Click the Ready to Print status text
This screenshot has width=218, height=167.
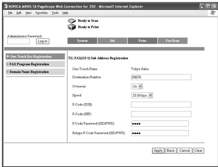pos(89,27)
